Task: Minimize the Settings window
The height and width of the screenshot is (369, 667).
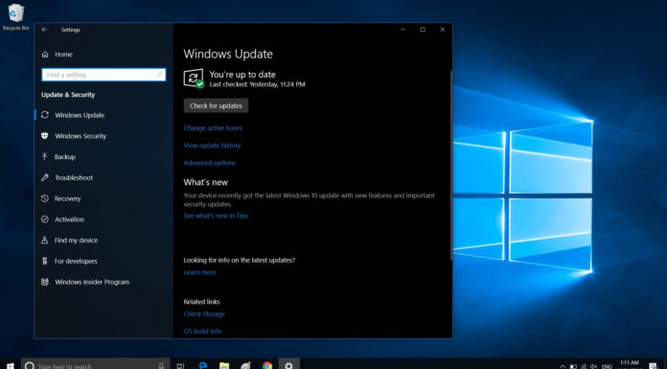Action: [402, 30]
